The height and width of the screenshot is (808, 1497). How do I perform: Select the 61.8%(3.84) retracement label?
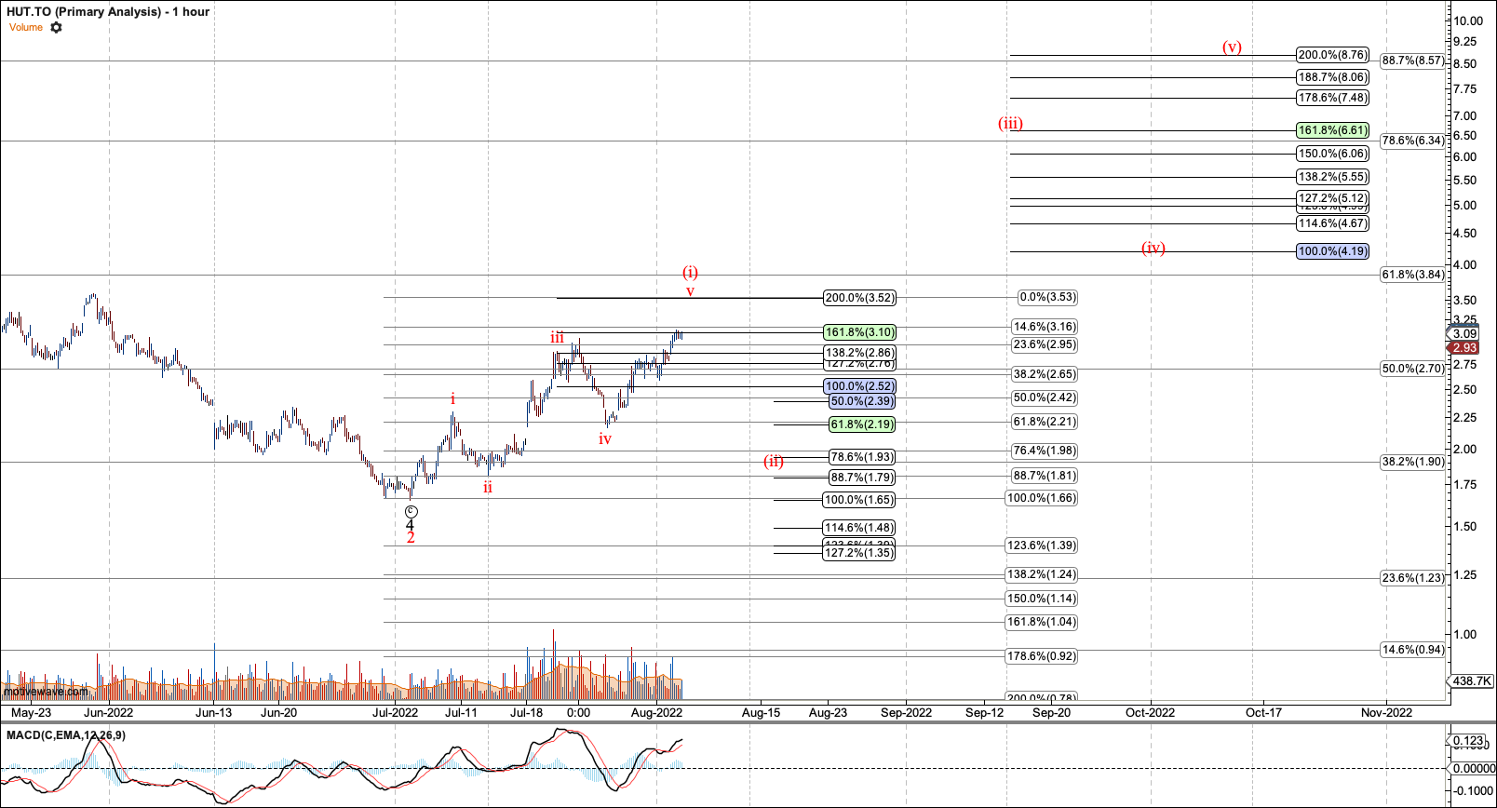(1413, 275)
